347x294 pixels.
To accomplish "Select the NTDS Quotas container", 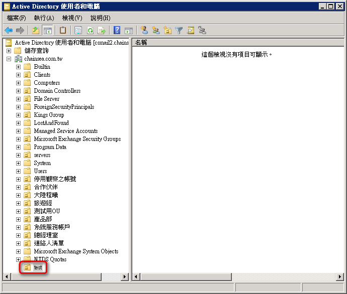I will click(50, 259).
